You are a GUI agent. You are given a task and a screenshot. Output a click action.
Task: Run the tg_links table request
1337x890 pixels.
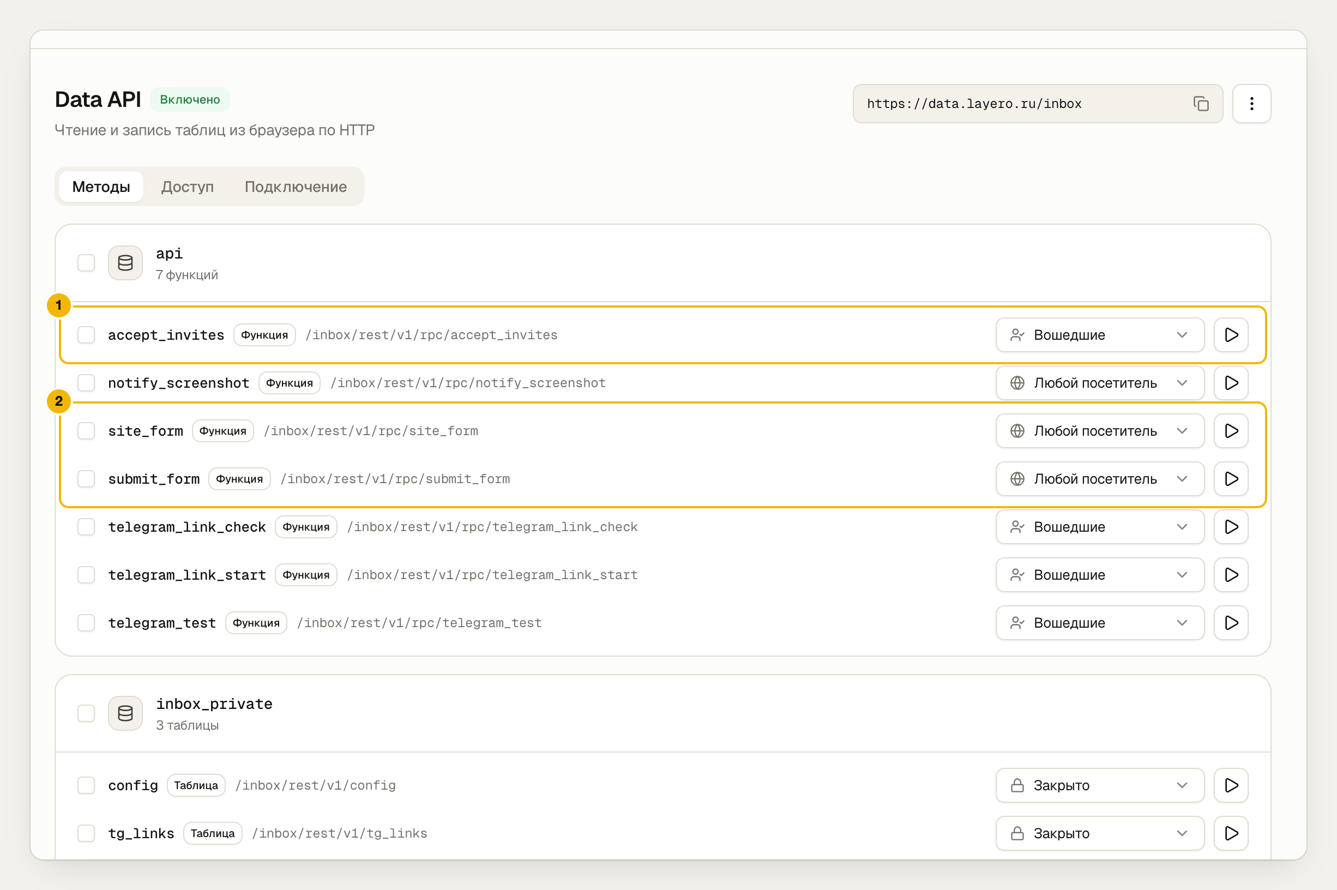point(1231,833)
